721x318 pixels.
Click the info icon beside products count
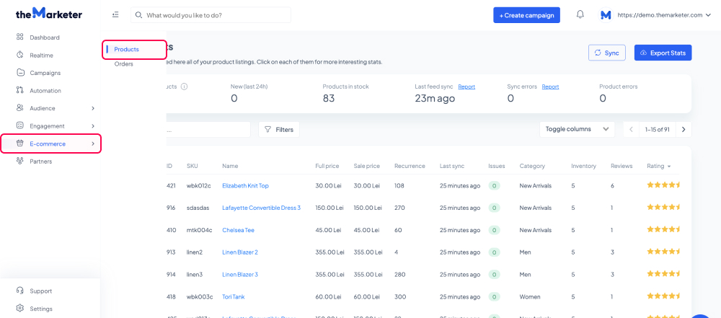tap(184, 87)
